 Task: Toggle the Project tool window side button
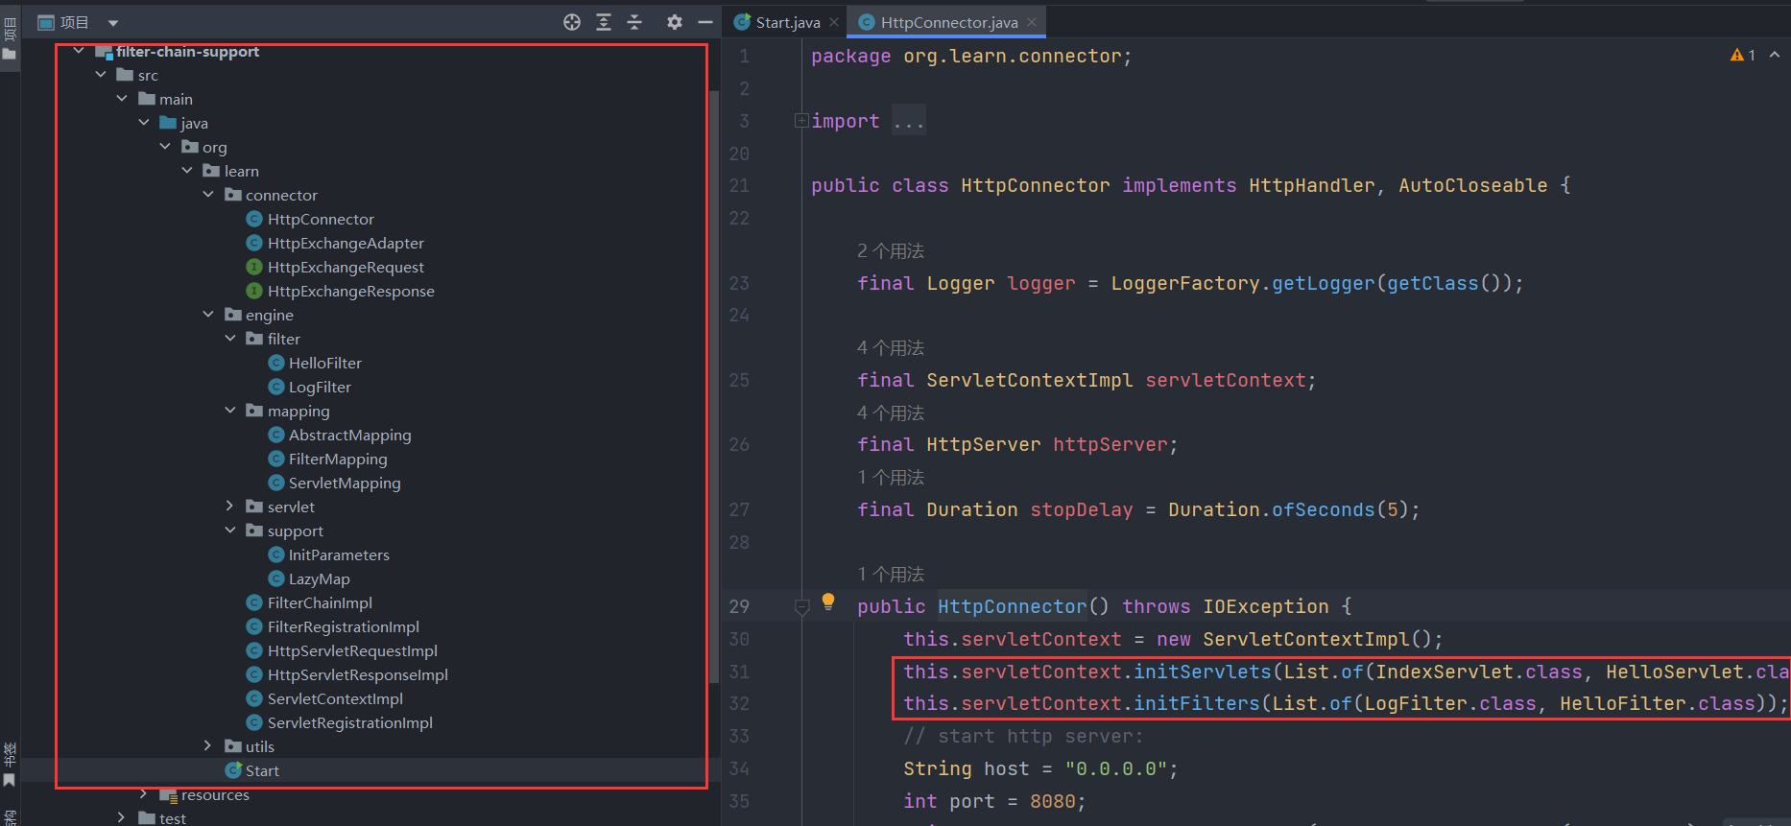[x=10, y=38]
